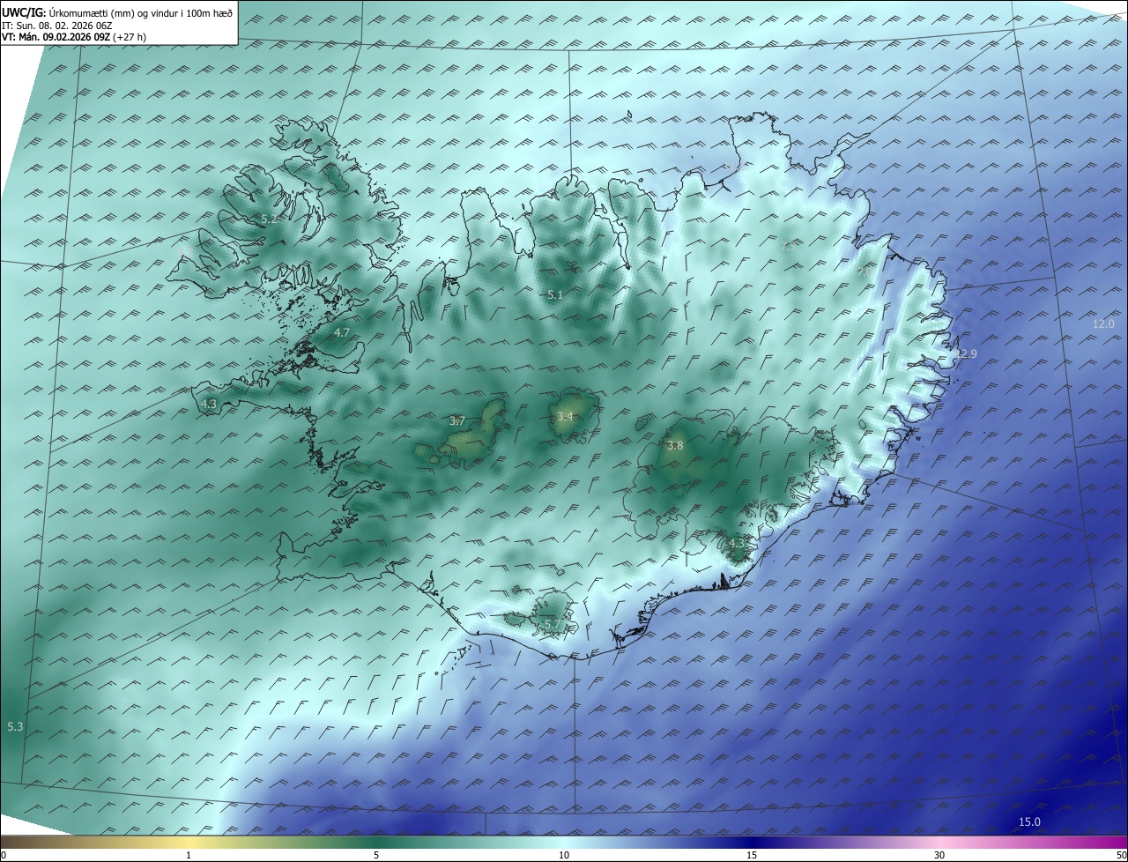Click the 15.0 value label in the dark blue sea
1128x862 pixels.
(1029, 822)
